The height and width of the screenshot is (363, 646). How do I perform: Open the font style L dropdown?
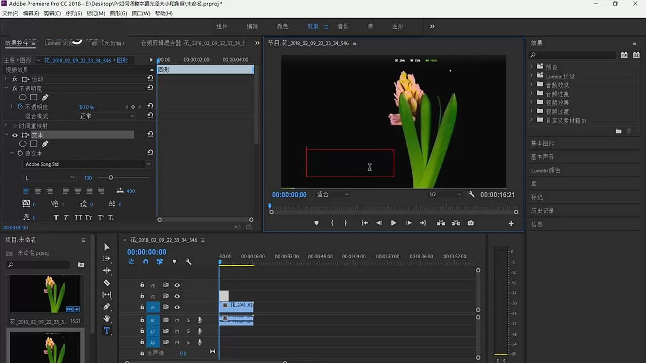tap(49, 177)
